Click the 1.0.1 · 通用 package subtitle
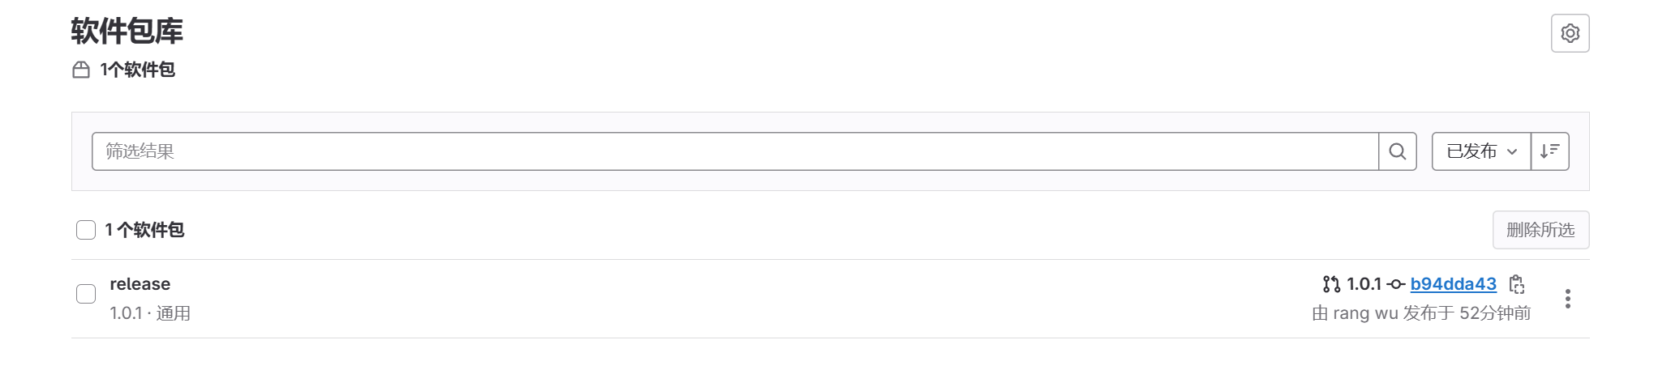 click(150, 313)
